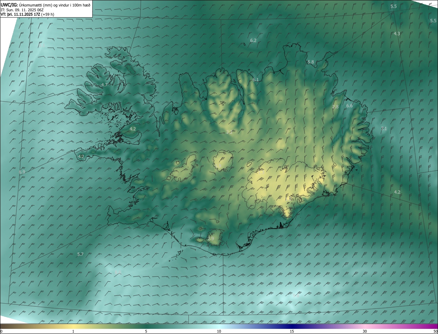Image resolution: width=438 pixels, height=334 pixels.
Task: Select the IT: Sun. 09. 11. 2025 06Z line
Action: pyautogui.click(x=22, y=10)
